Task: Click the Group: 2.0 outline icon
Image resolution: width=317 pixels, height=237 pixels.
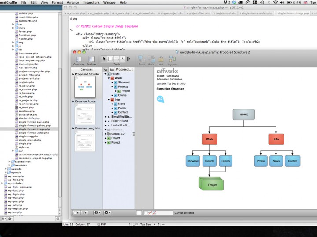Action: 109,134
